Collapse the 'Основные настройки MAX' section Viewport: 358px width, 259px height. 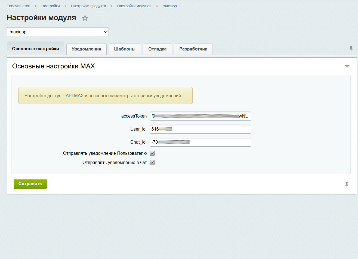pyautogui.click(x=347, y=66)
